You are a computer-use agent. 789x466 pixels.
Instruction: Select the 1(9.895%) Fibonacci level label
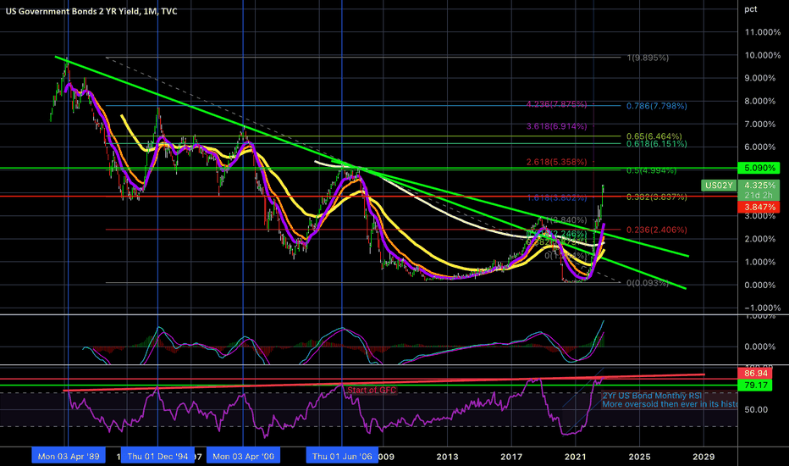coord(648,58)
